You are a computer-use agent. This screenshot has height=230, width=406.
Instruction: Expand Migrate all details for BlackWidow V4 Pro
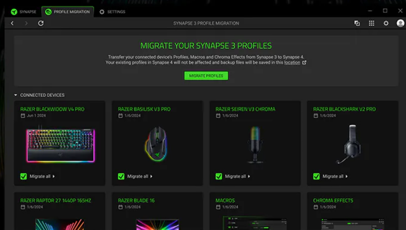point(53,176)
